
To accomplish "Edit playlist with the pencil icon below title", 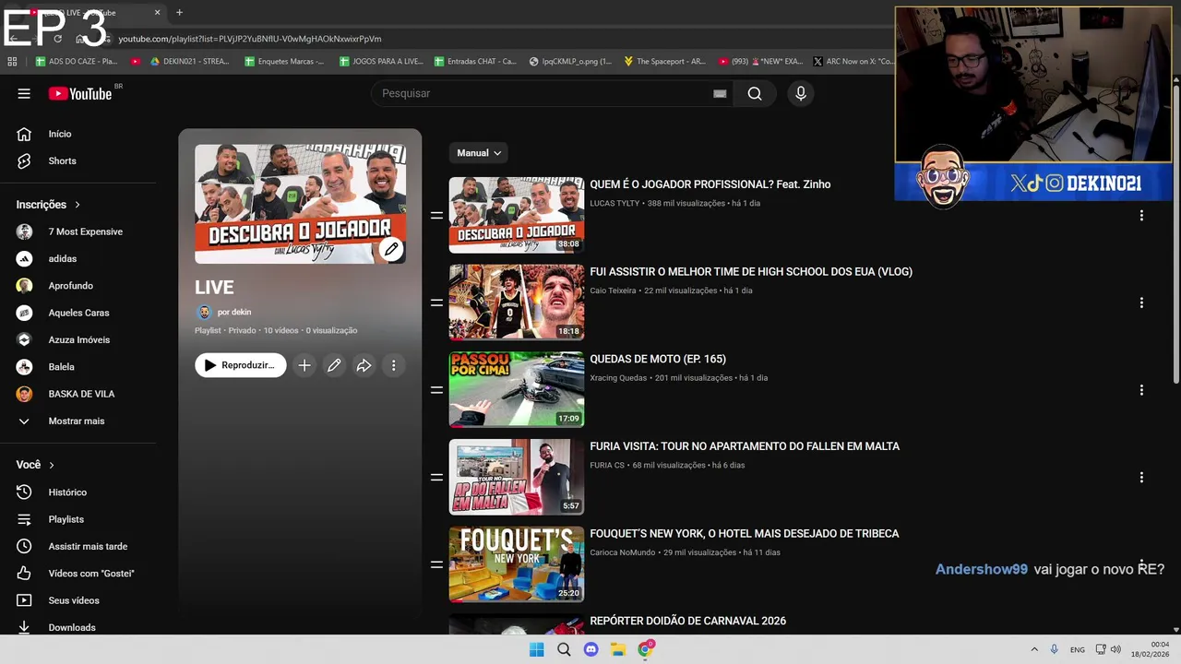I will [x=334, y=365].
